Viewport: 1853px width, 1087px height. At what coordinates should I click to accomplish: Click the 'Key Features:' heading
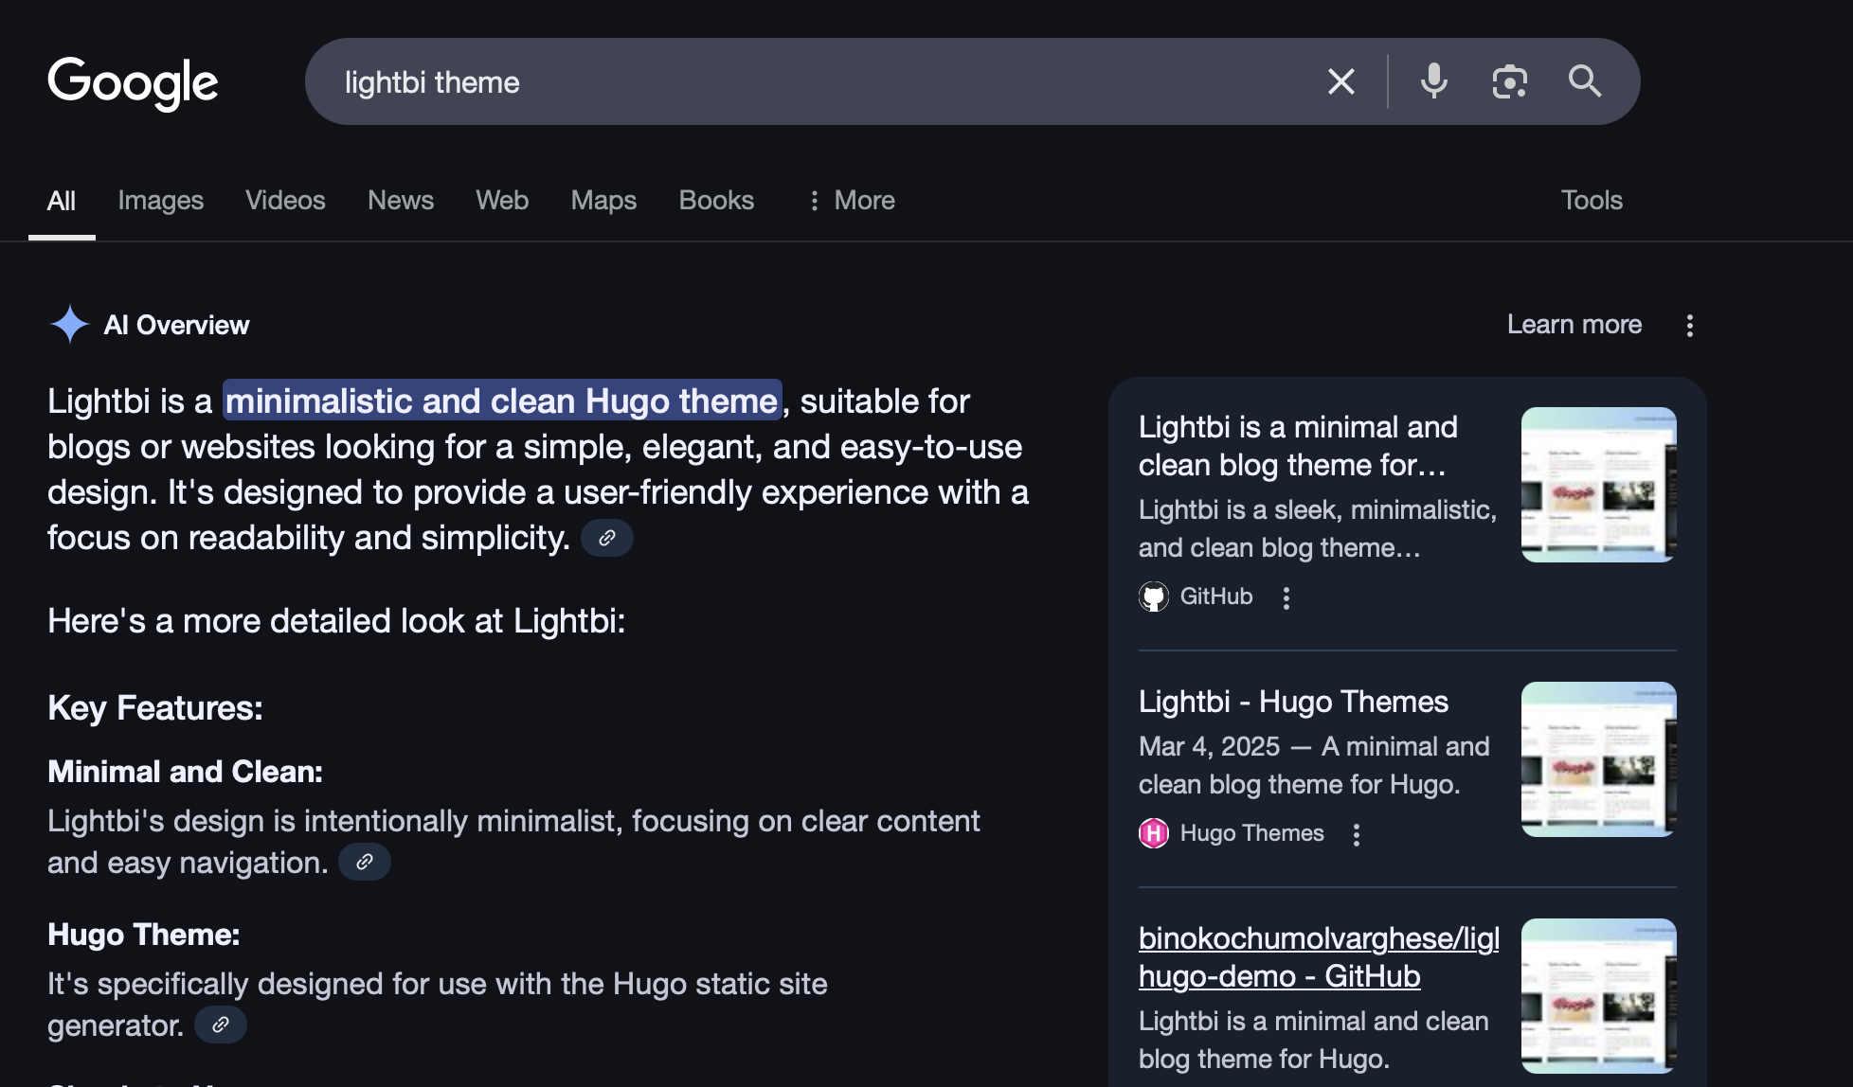tap(155, 708)
